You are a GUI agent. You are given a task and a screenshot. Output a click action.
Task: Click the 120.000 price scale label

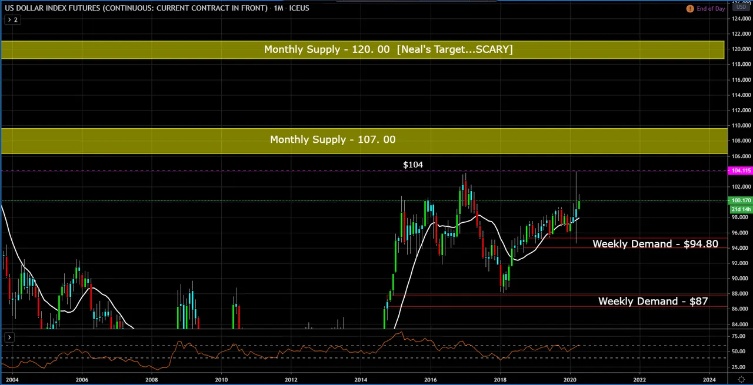tap(741, 49)
